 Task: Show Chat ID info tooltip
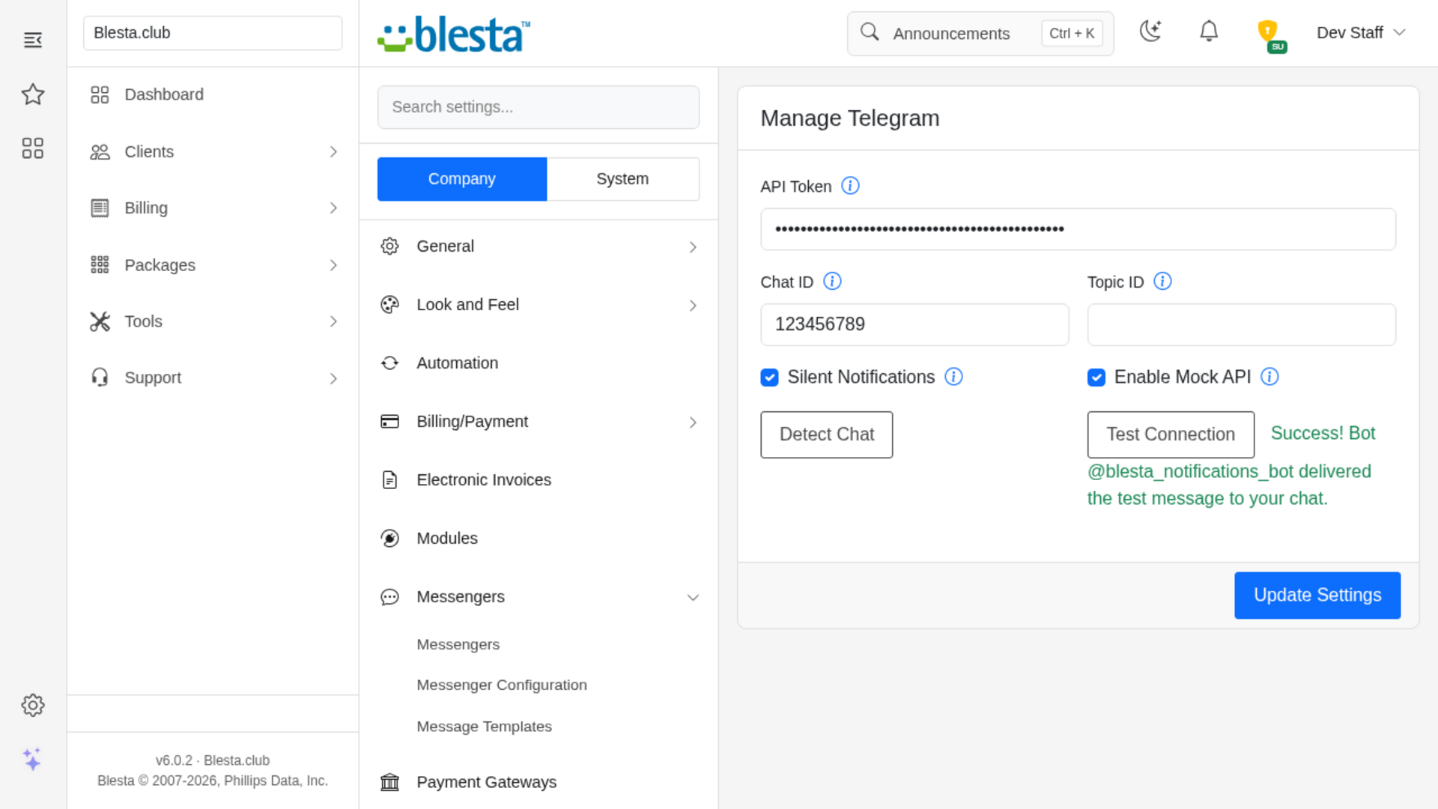pyautogui.click(x=832, y=281)
